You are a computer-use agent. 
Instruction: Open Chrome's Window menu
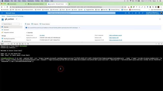[47, 1]
